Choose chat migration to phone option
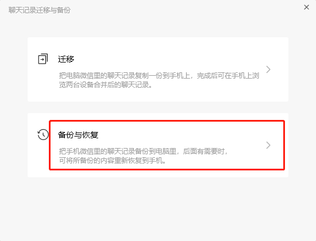The image size is (316, 241). [158, 69]
